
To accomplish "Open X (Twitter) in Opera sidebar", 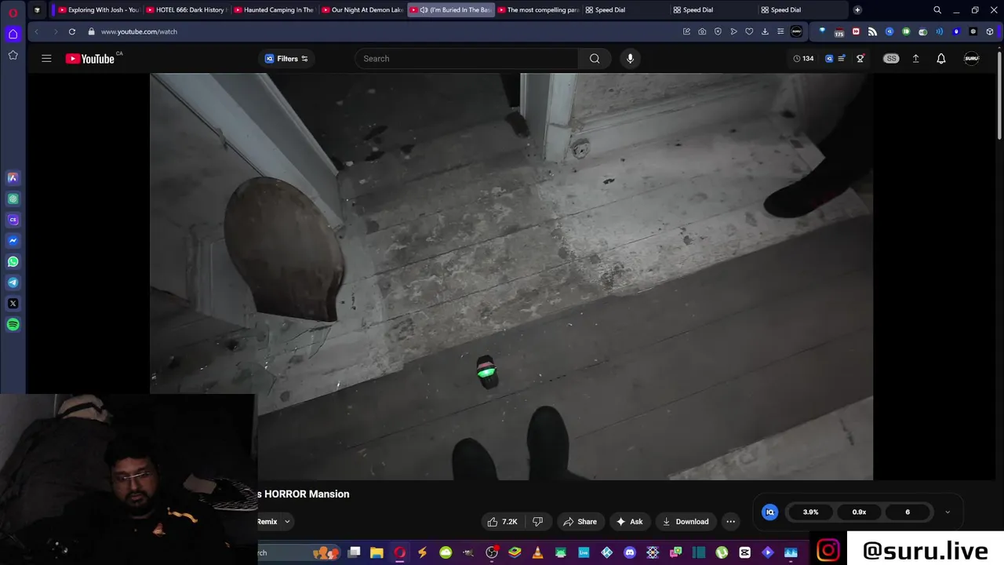I will click(x=13, y=304).
